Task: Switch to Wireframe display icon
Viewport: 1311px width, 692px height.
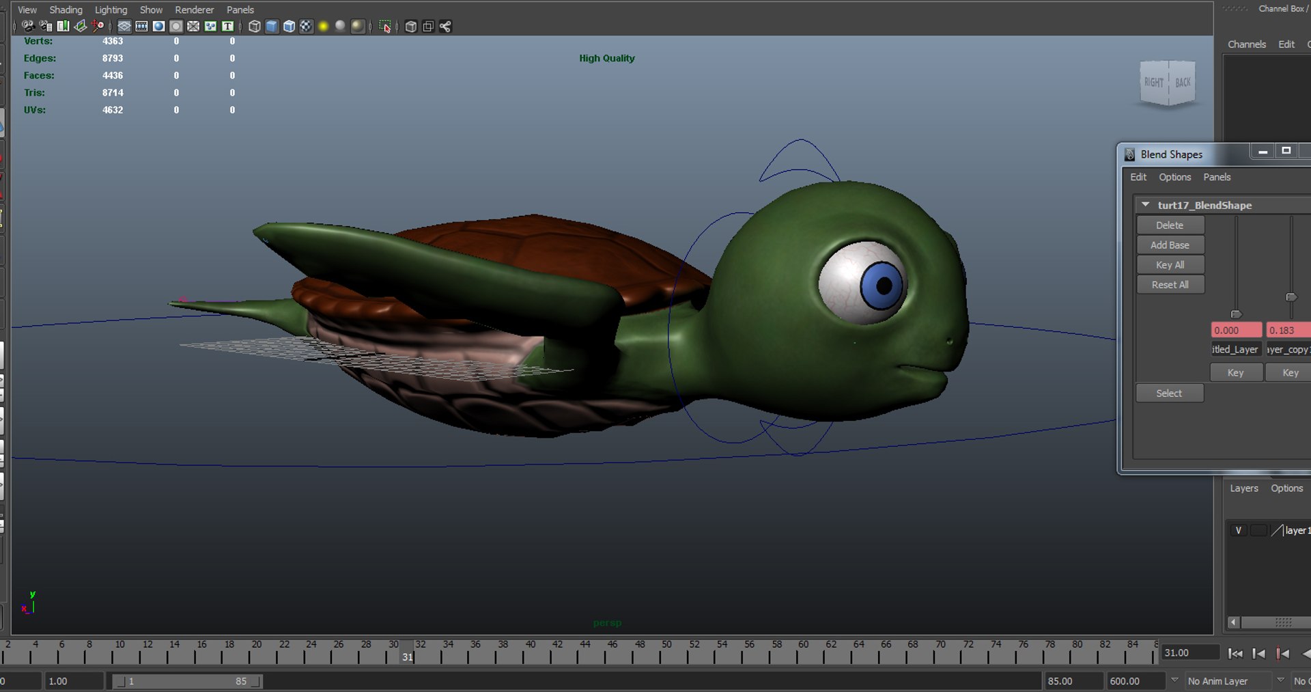Action: [254, 26]
